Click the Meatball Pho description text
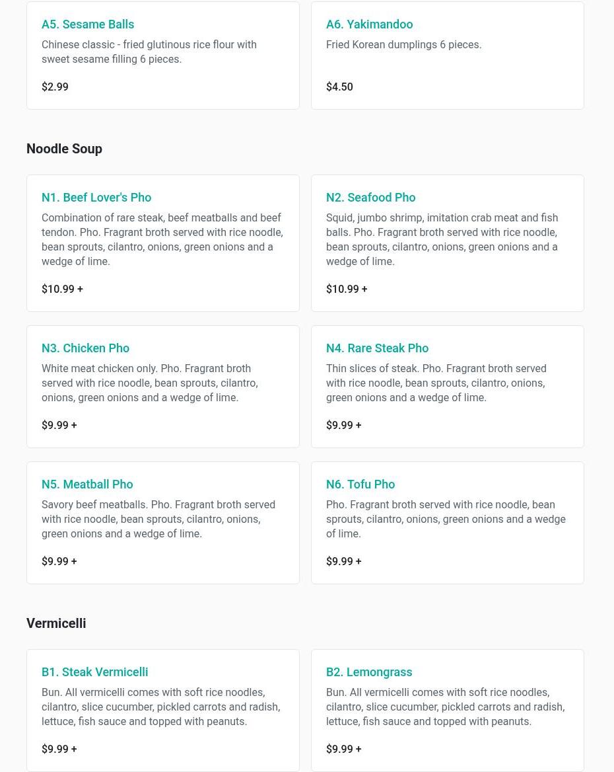Viewport: 614px width, 772px height. point(158,519)
